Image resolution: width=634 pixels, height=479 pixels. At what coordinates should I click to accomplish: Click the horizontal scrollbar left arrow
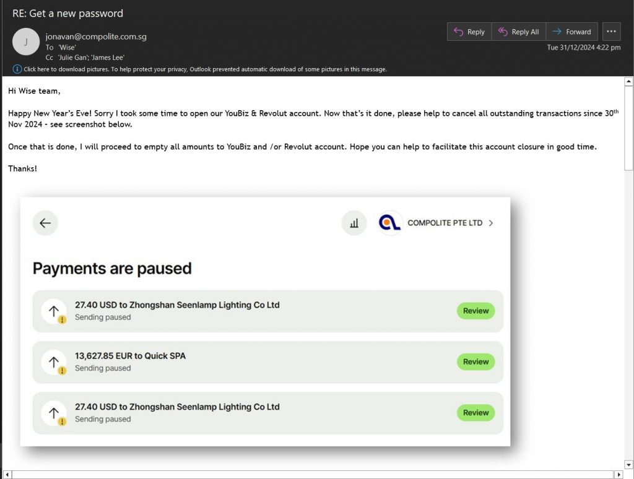[7, 475]
